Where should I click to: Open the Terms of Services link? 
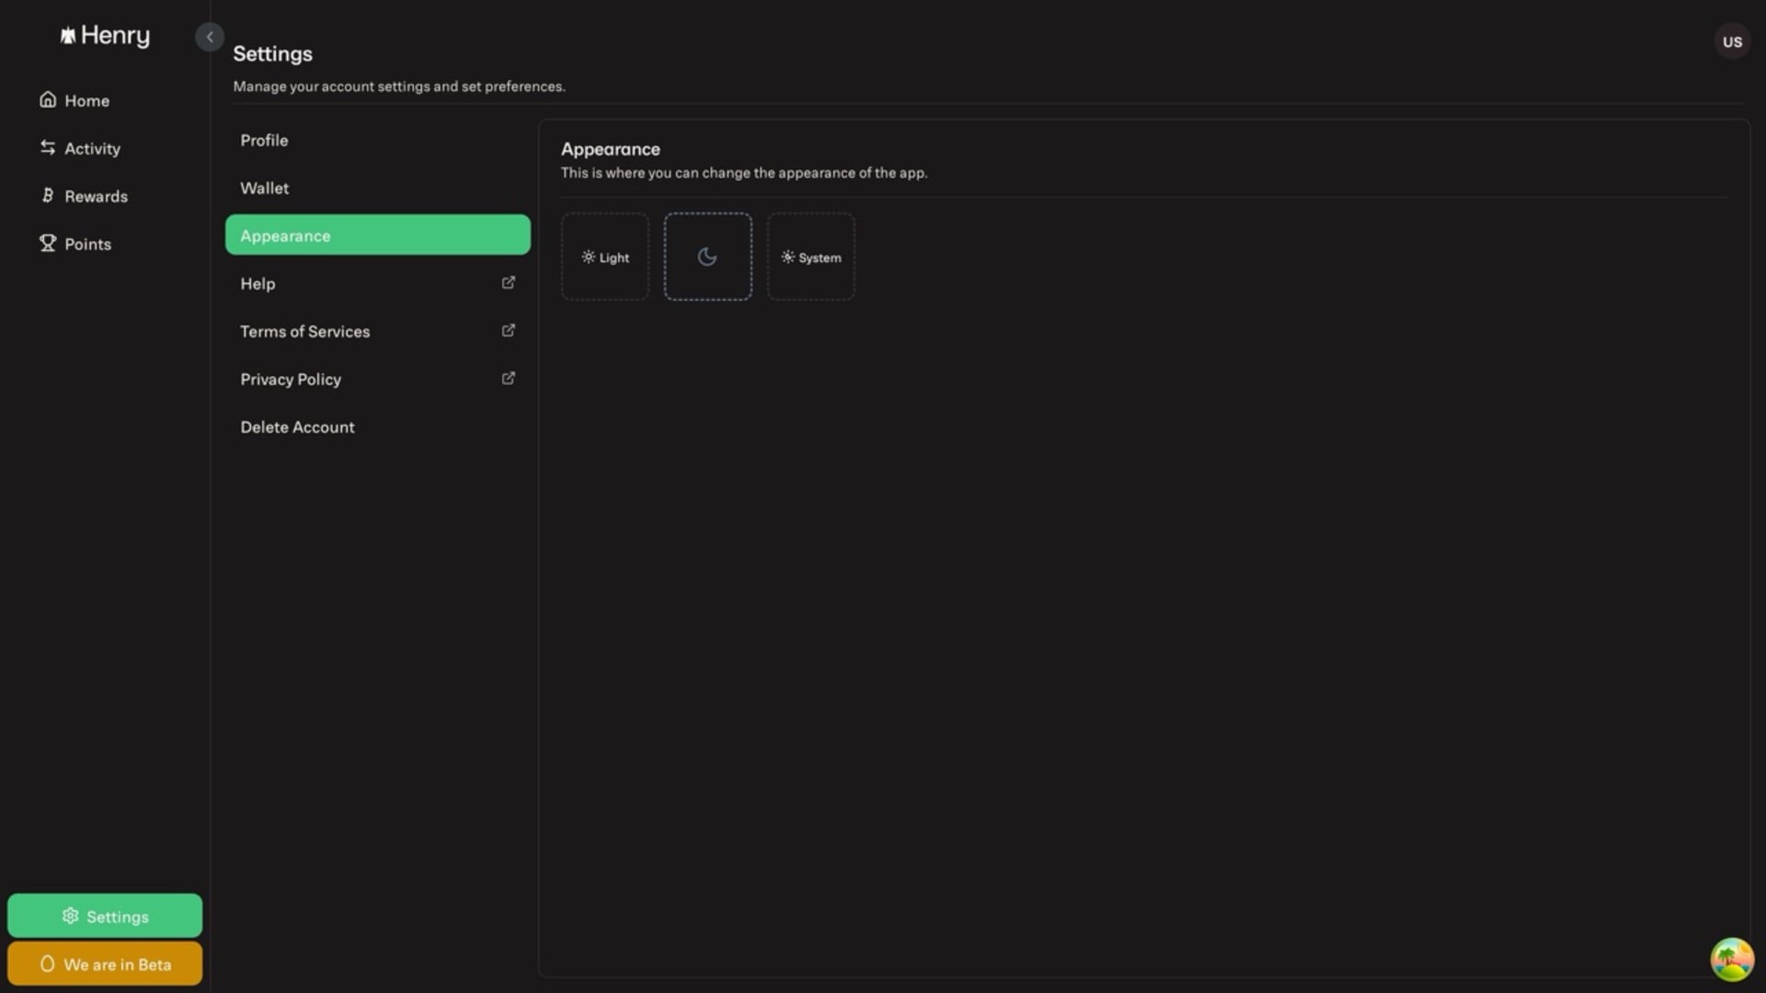coord(305,331)
